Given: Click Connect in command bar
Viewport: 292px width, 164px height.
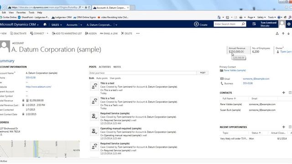Looking at the screenshot, I should pyautogui.click(x=37, y=33).
